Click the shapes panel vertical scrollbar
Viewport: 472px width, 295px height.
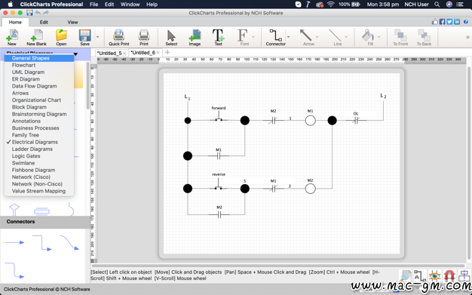pyautogui.click(x=87, y=85)
